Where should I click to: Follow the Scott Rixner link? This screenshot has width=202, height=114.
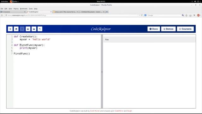95,111
